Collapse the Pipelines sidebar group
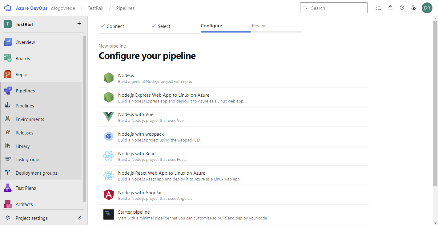438x225 pixels. pos(25,91)
